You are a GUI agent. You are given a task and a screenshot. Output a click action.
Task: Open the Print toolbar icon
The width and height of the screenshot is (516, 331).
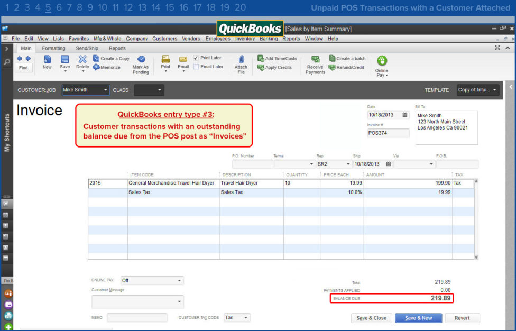pyautogui.click(x=165, y=59)
